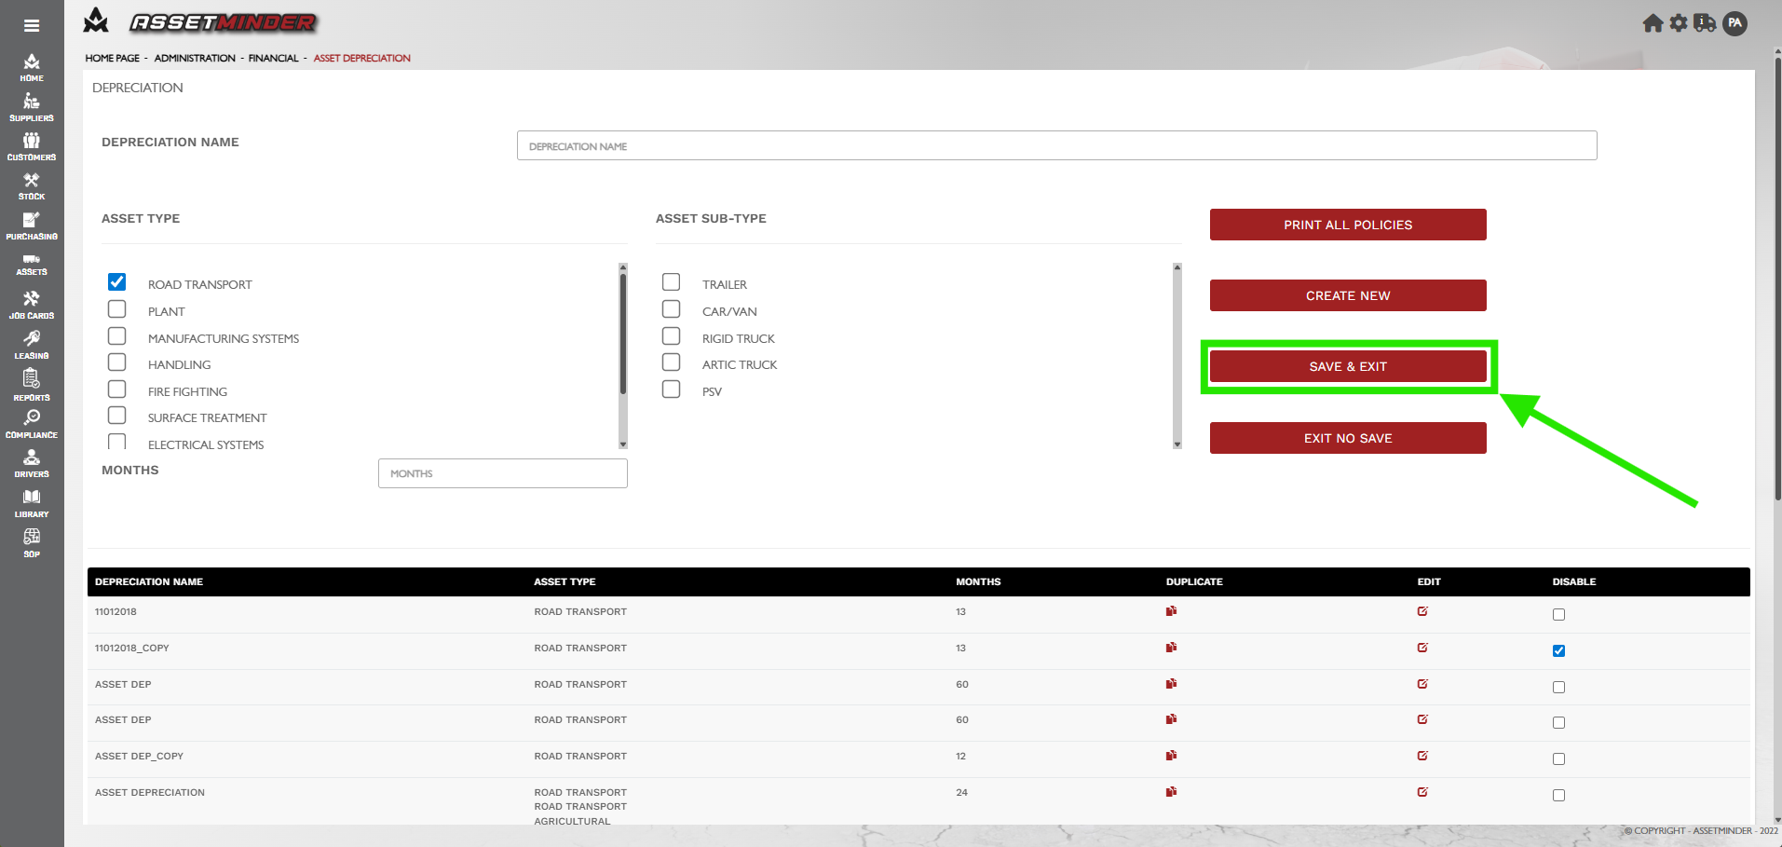Viewport: 1782px width, 847px height.
Task: Click the Save & Exit button
Action: pos(1347,366)
